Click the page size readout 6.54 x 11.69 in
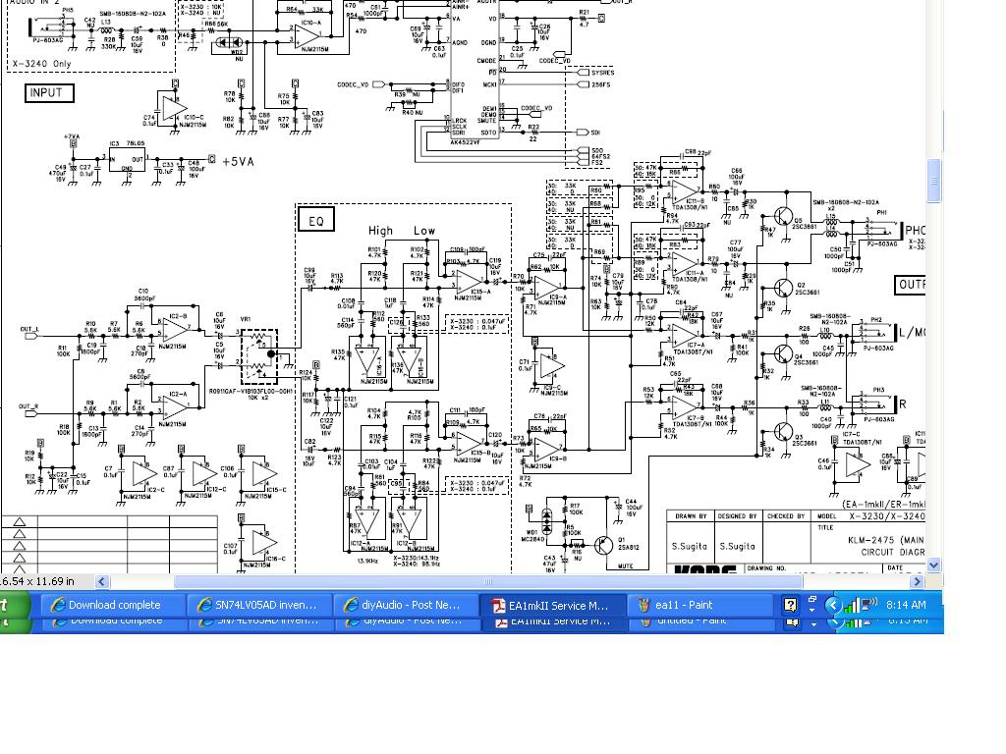 coord(37,581)
